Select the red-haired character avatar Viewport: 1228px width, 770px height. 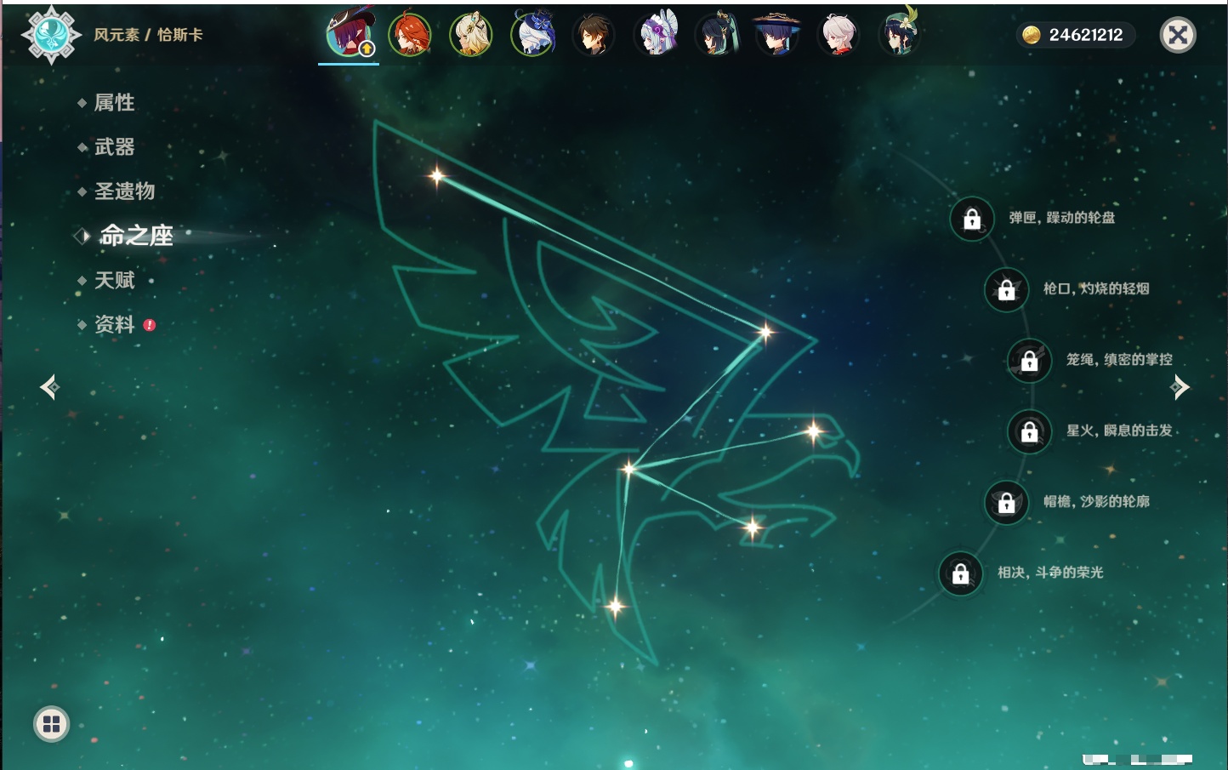click(410, 35)
